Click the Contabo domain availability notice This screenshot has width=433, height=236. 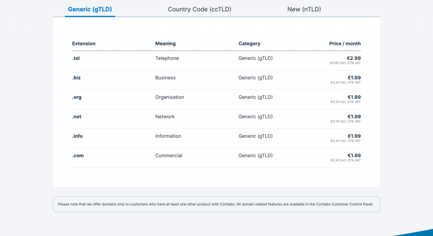point(216,204)
